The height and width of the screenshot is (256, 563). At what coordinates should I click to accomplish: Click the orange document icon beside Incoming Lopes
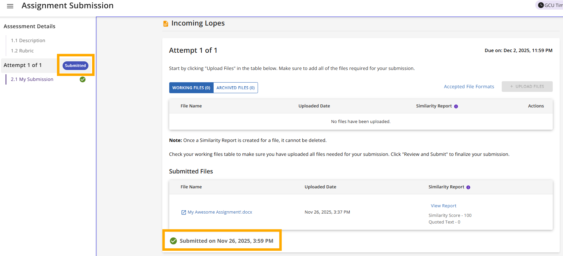(x=166, y=24)
